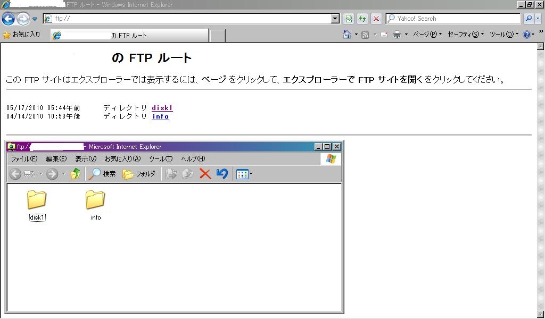
Task: Select the 'の FTP ルート' browser tab
Action: tap(130, 36)
